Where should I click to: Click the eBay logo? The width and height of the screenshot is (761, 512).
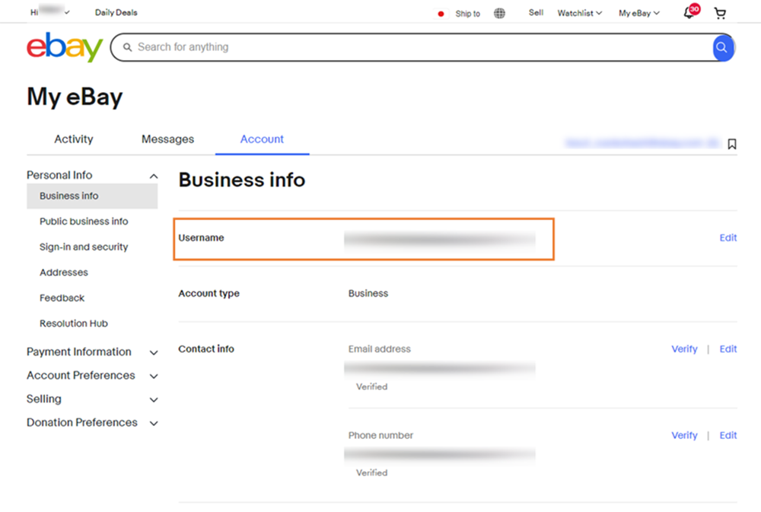tap(65, 47)
